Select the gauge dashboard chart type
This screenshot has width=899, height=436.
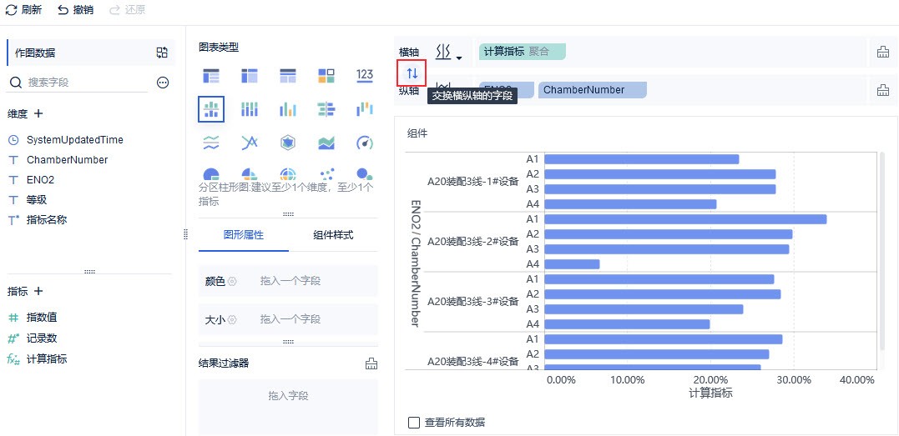(364, 143)
